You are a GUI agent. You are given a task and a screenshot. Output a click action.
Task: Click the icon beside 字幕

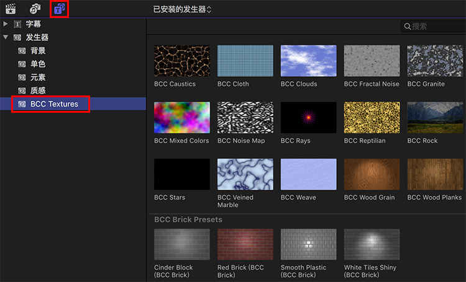(x=17, y=24)
